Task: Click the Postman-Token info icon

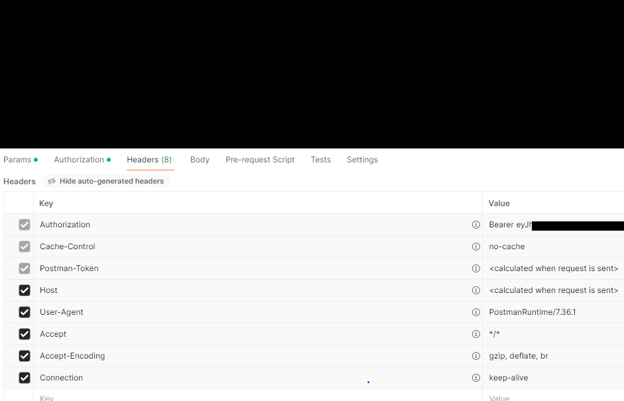Action: click(475, 268)
